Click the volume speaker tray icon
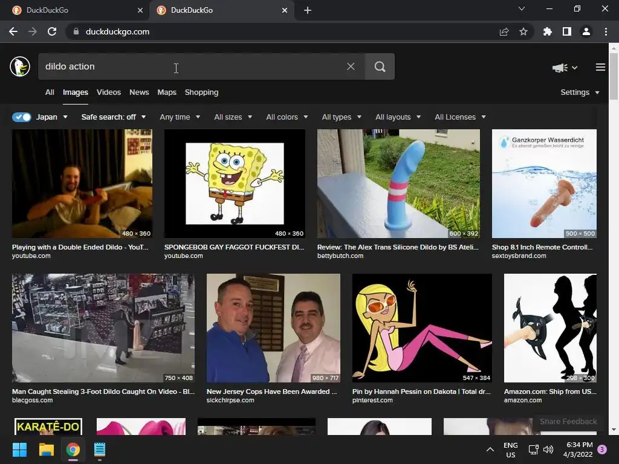This screenshot has height=464, width=619. click(548, 449)
